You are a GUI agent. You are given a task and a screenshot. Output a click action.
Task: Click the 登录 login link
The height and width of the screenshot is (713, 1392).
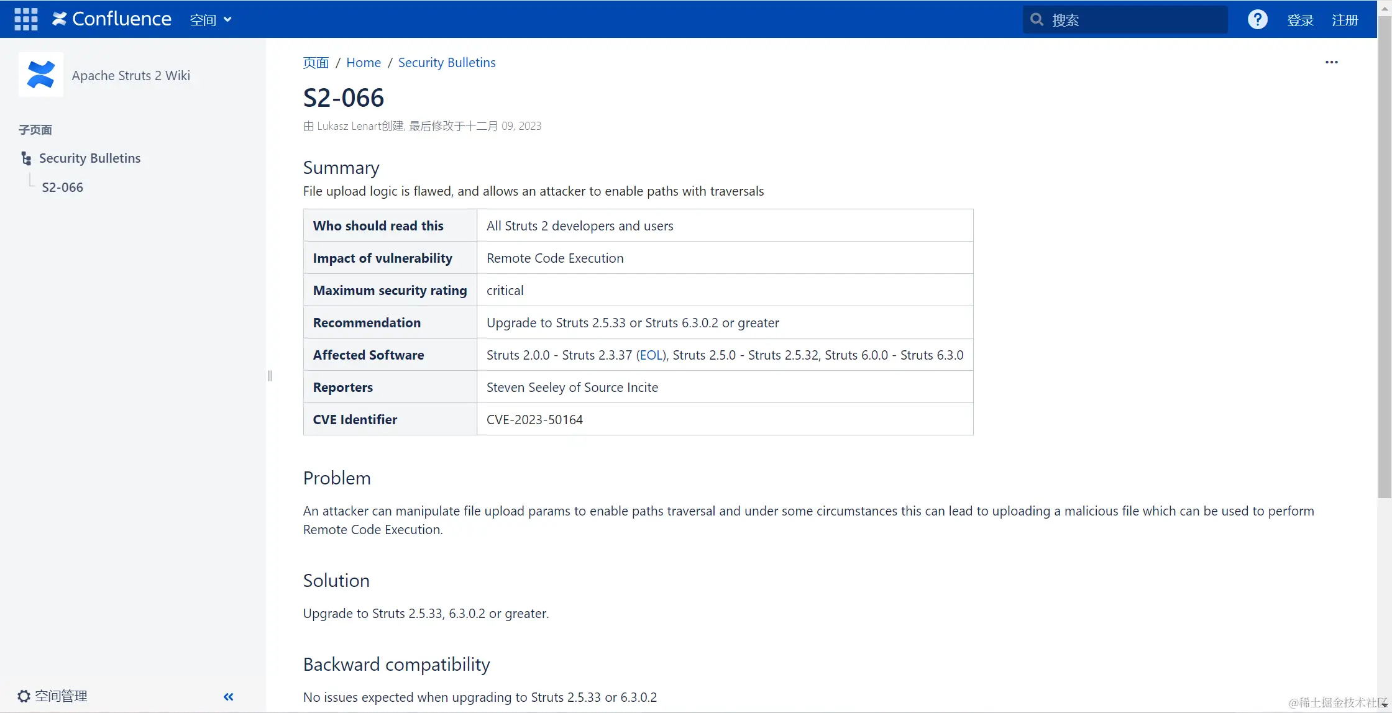(x=1300, y=20)
